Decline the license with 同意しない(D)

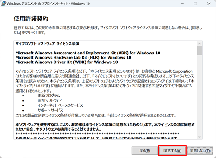[x=200, y=151]
